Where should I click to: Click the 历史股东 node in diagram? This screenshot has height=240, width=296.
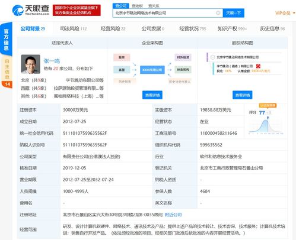click(125, 82)
